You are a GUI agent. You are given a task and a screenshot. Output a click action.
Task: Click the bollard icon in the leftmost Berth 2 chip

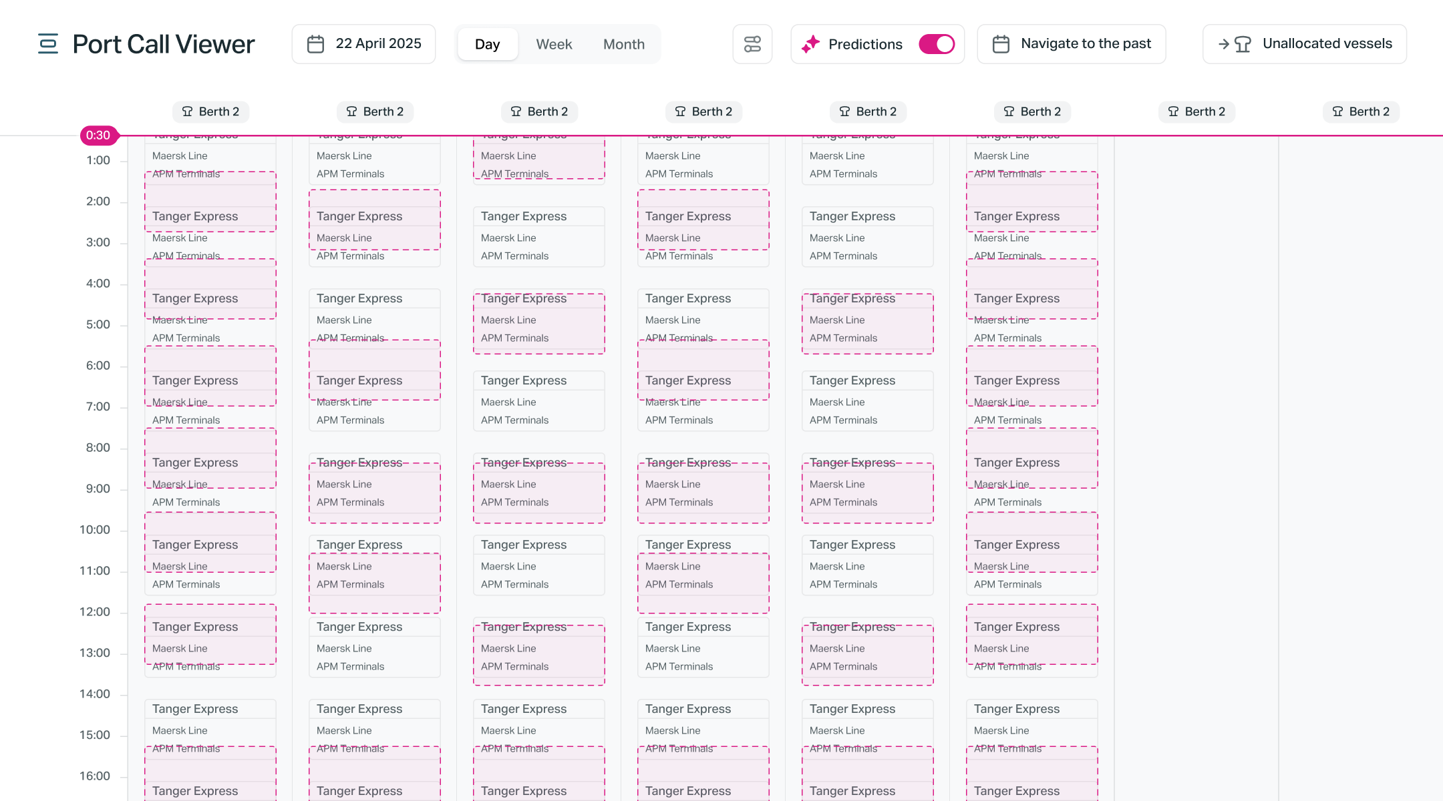point(188,111)
